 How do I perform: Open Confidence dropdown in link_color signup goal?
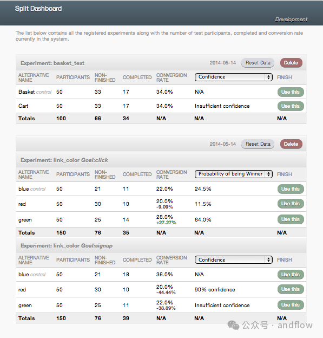pyautogui.click(x=233, y=260)
